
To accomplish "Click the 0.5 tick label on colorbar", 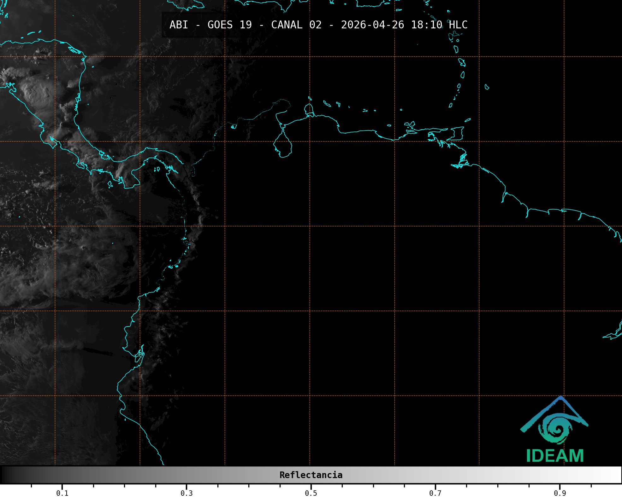I will pyautogui.click(x=311, y=493).
